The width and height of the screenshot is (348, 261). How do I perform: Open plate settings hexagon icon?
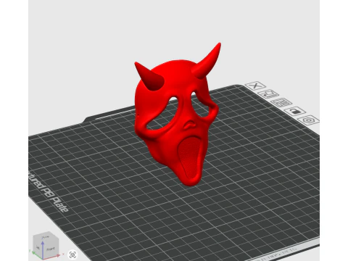(x=309, y=120)
